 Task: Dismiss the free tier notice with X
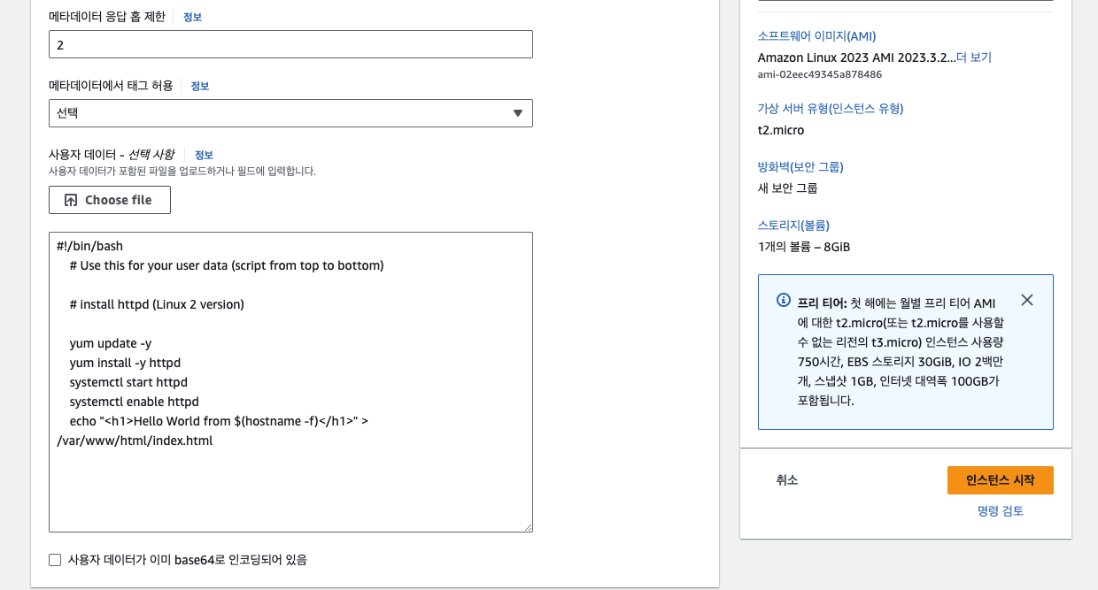(x=1026, y=300)
